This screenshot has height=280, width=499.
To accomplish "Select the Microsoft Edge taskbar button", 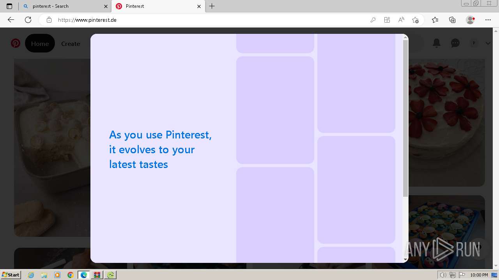I will [x=84, y=275].
